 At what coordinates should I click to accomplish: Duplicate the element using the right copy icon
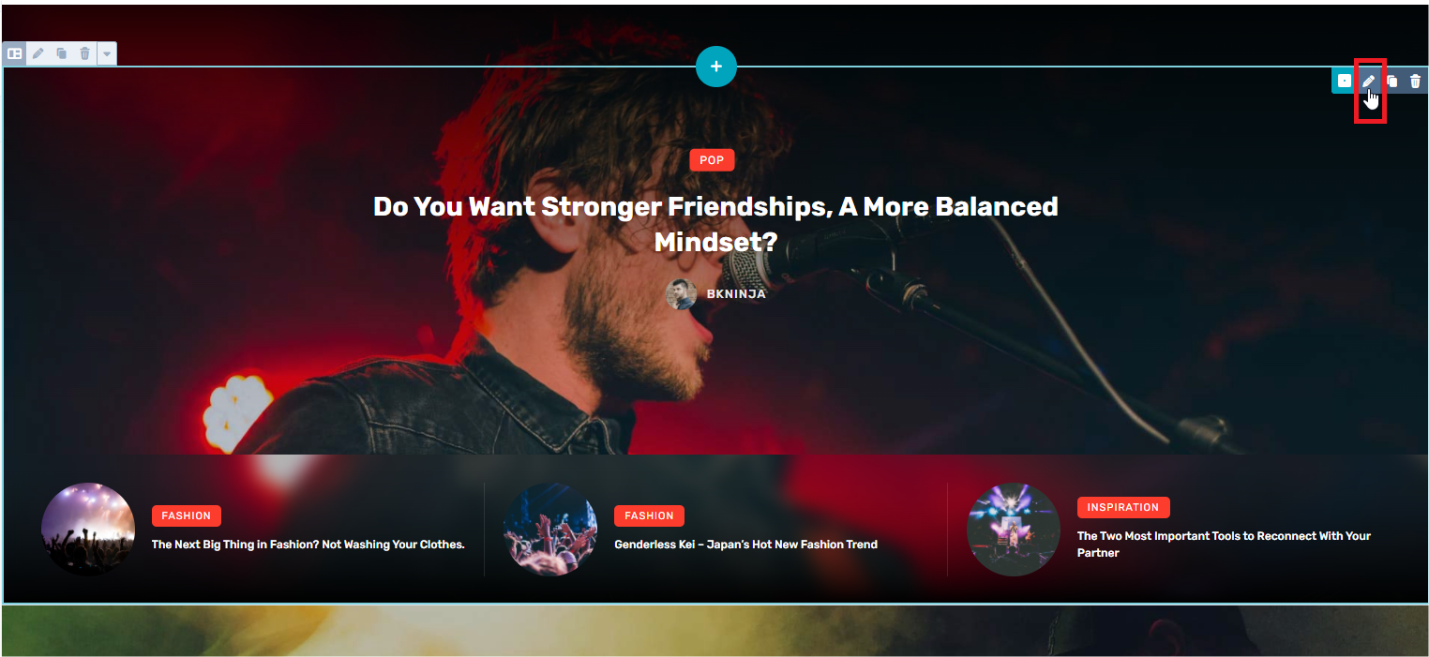[x=1392, y=82]
